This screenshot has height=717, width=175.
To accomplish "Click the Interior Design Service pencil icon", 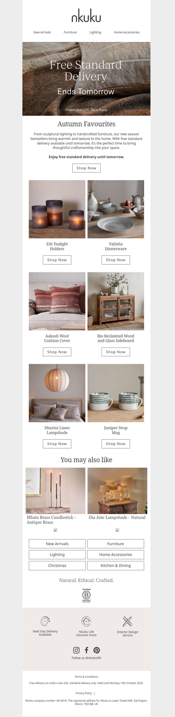I will click(x=127, y=621).
